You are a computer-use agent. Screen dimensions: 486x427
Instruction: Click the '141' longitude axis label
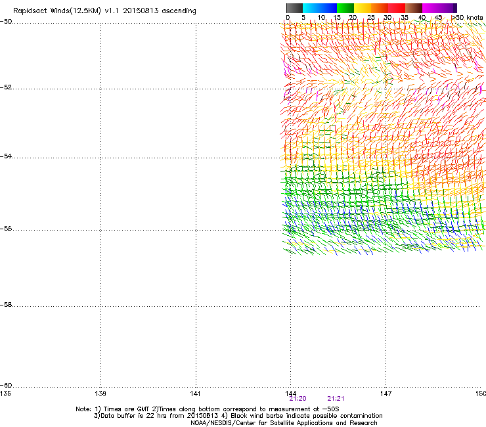[195, 393]
